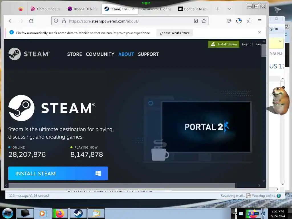Open the Firefox hamburger menu
The image size is (292, 219).
coord(259,21)
